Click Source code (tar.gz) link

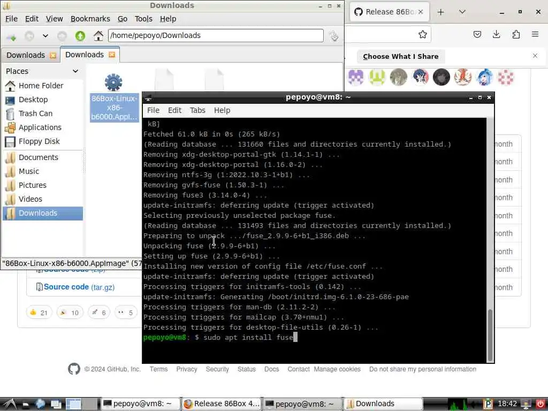(x=79, y=287)
